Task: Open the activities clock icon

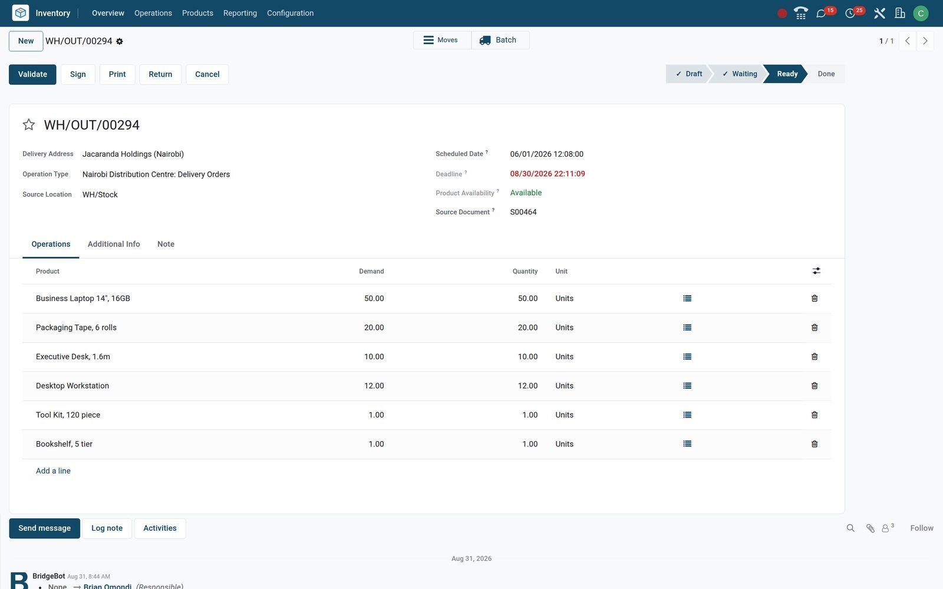Action: (x=850, y=13)
